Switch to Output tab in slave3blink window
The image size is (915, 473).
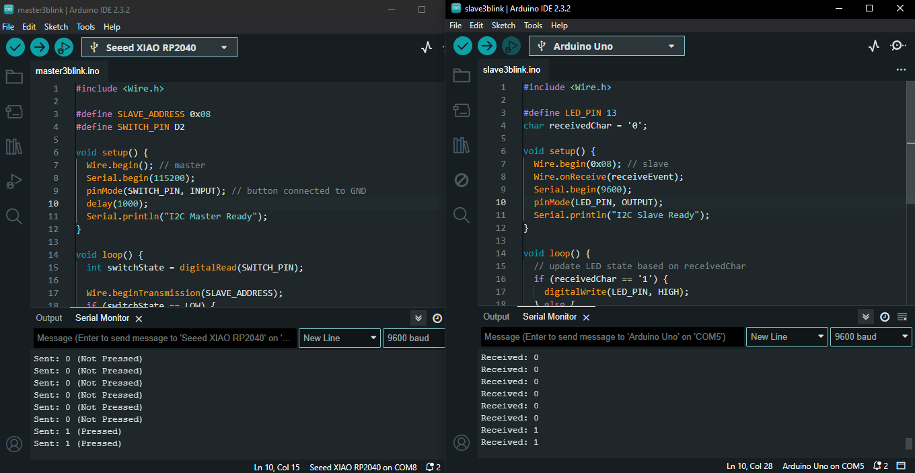497,317
